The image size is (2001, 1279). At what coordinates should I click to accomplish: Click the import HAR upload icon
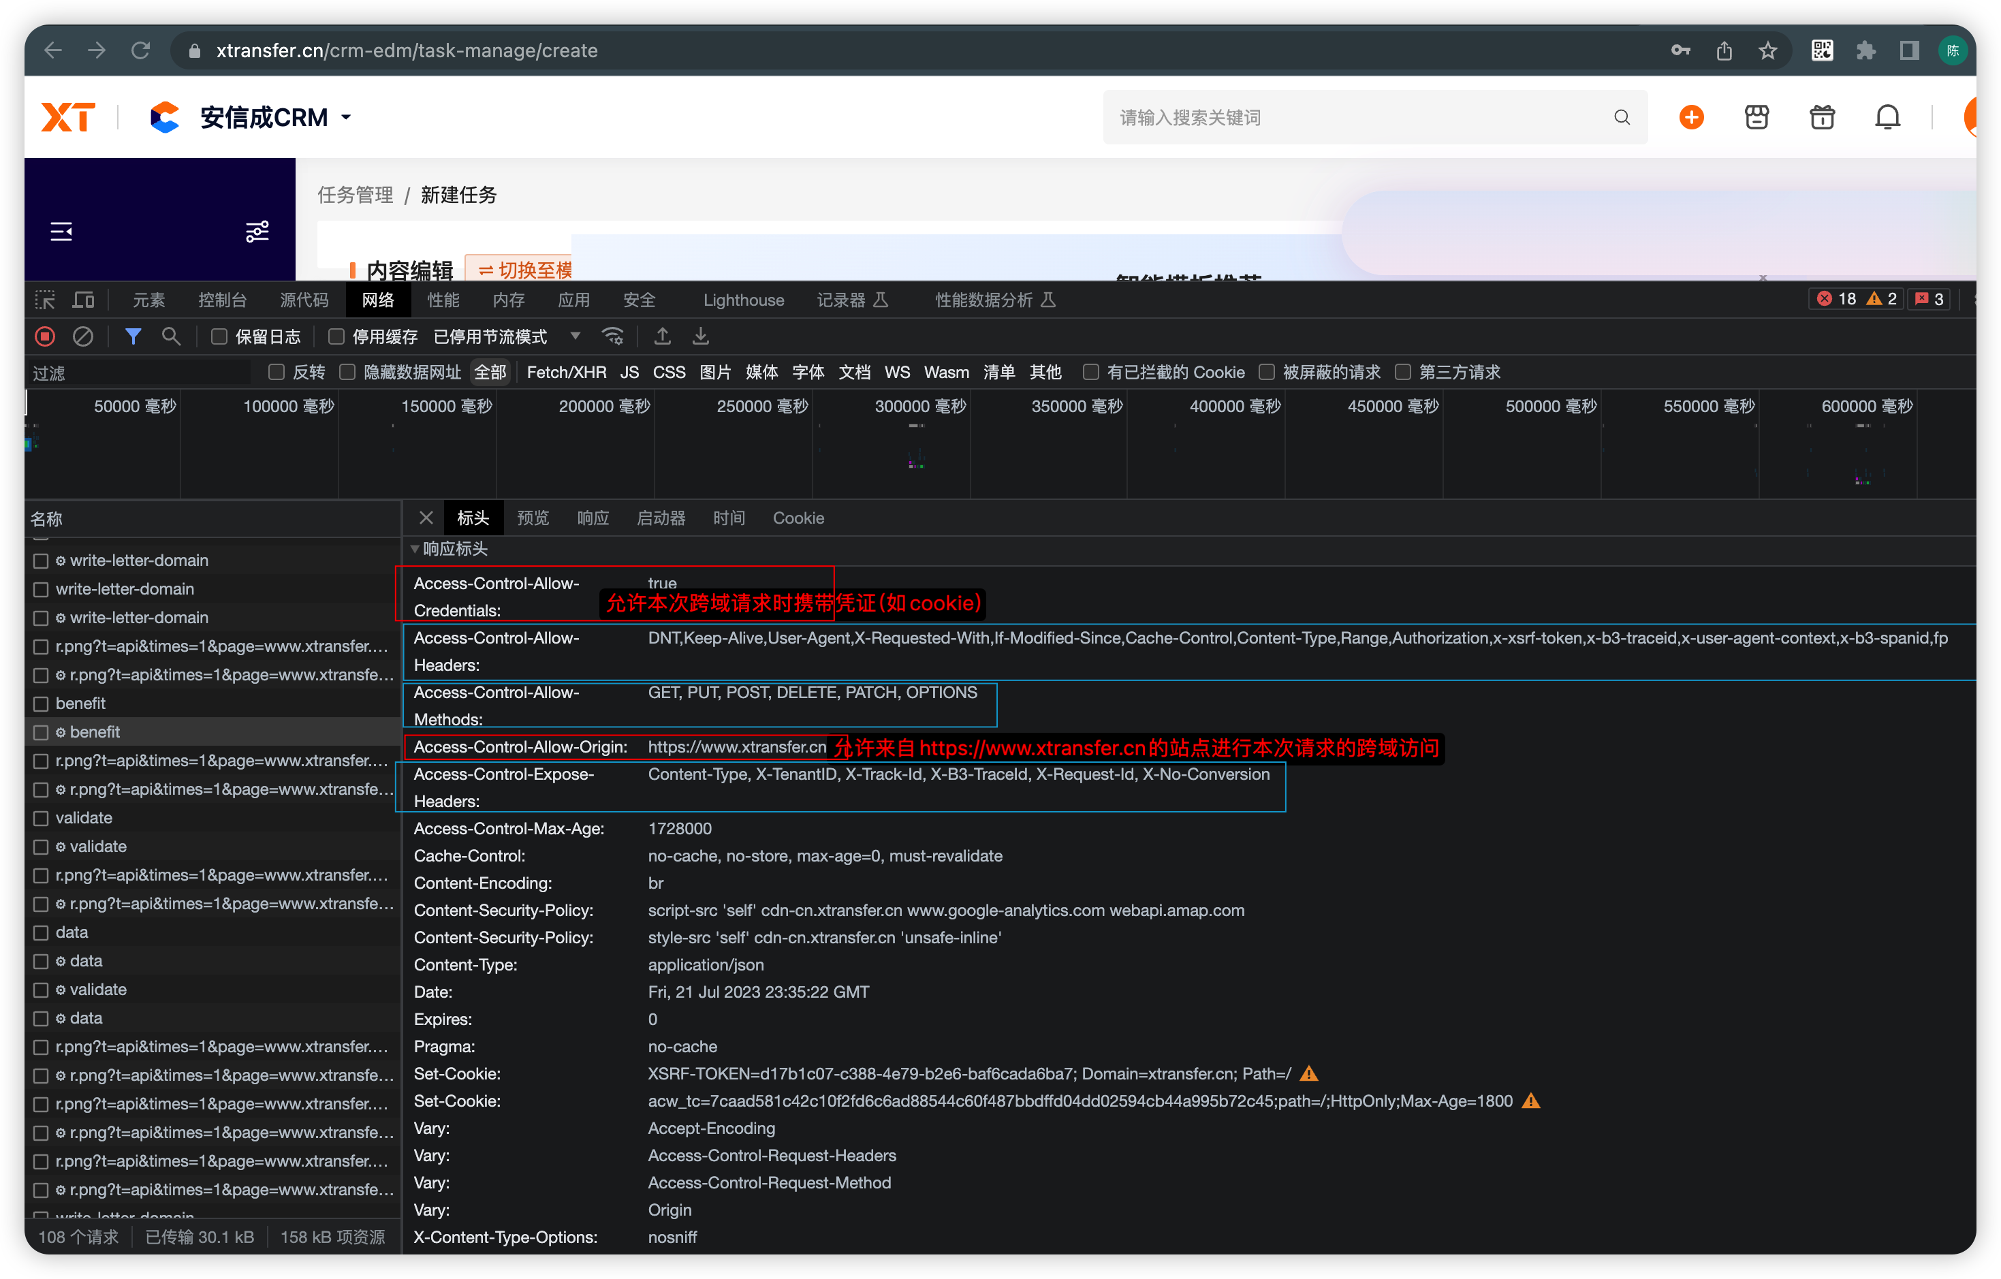pos(662,336)
